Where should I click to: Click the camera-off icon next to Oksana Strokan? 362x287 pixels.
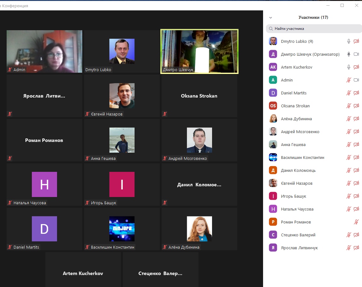click(356, 106)
